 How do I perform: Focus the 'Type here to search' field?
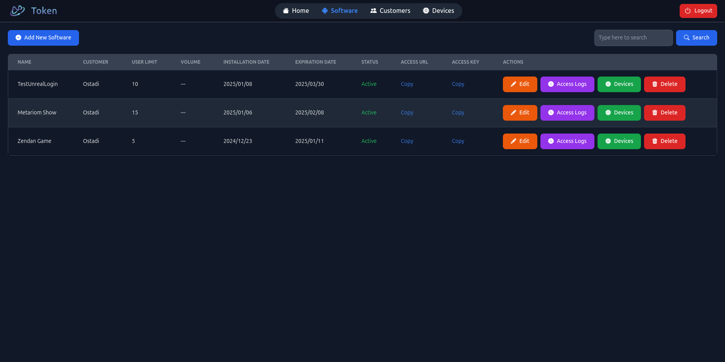coord(633,38)
